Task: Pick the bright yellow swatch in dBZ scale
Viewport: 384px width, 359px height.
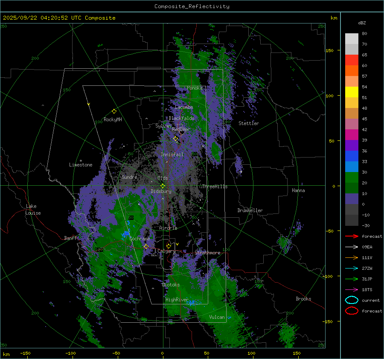Action: pyautogui.click(x=352, y=92)
